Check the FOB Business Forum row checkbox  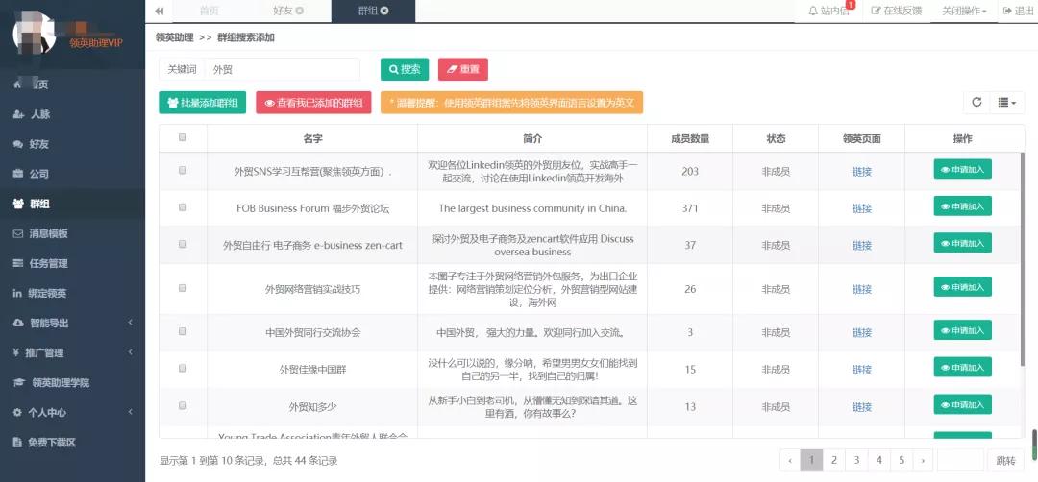tap(183, 207)
